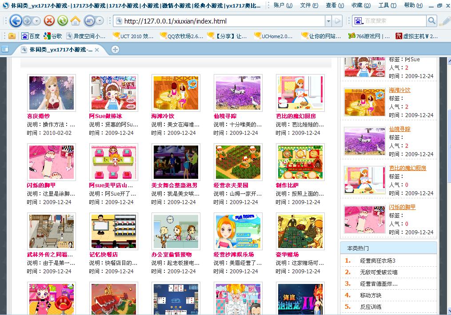Click the magnifier search button
The width and height of the screenshot is (451, 315).
coord(431,21)
